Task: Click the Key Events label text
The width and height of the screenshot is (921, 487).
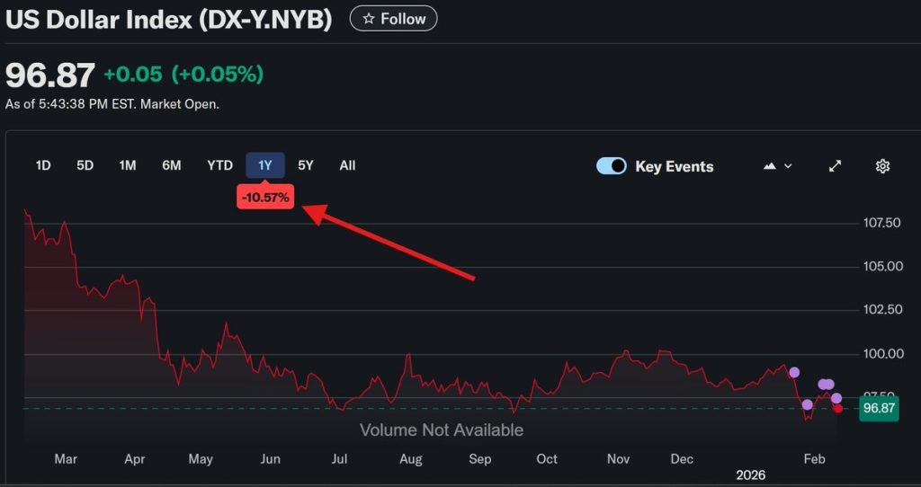Action: coord(674,166)
